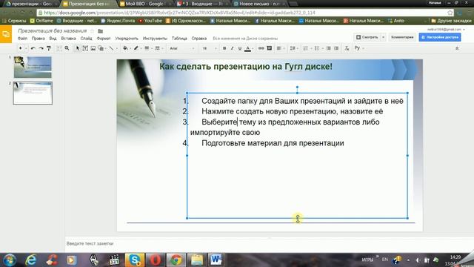474x267 pixels.
Task: Click the clear formatting icon
Action: 347,48
